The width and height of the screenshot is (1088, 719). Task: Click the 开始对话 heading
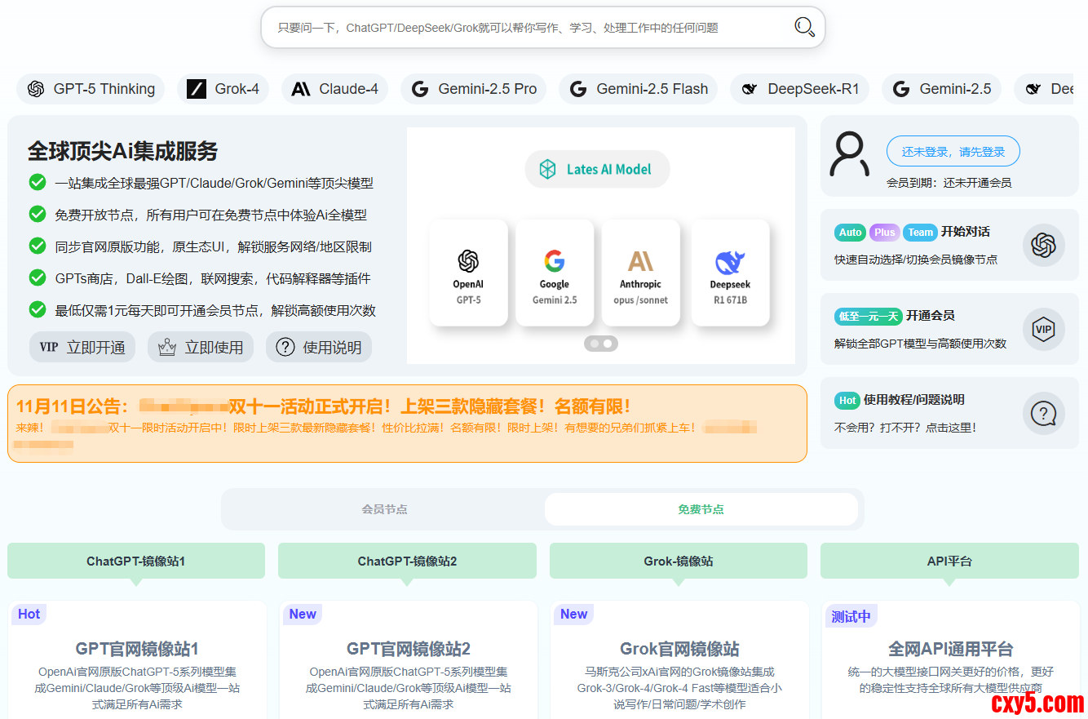(x=966, y=232)
